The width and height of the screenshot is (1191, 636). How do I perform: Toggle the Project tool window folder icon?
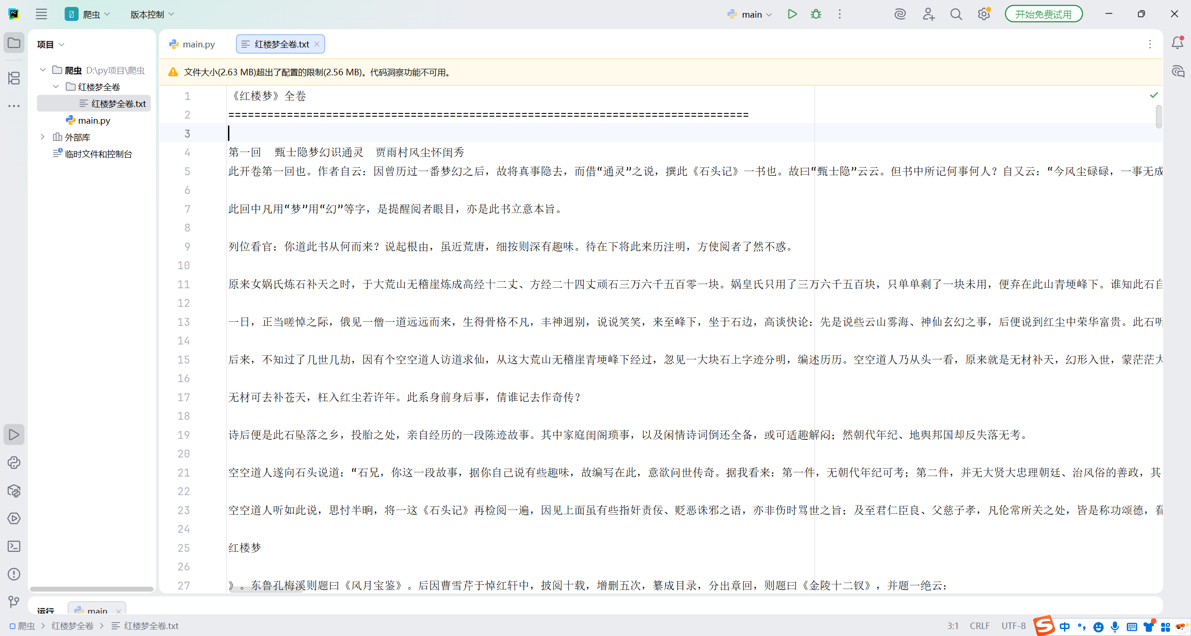14,43
